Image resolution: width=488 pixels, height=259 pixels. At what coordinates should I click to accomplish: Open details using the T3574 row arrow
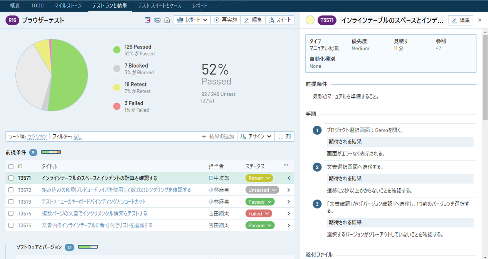pos(288,214)
